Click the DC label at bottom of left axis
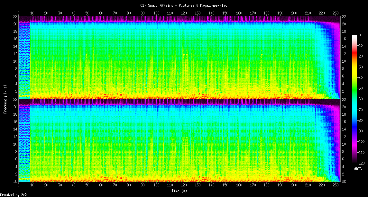Screen dimensions: 368x197 point(15,182)
